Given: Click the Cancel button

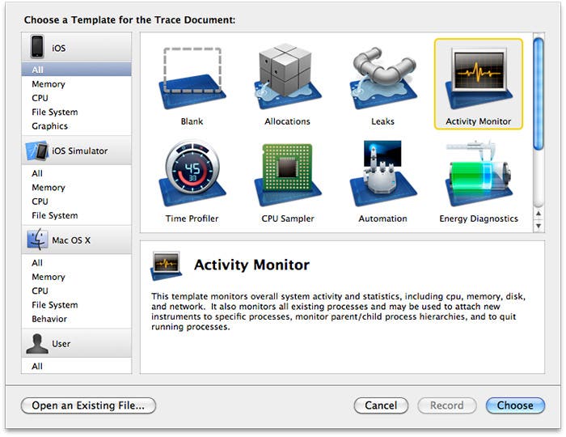Looking at the screenshot, I should click(381, 405).
